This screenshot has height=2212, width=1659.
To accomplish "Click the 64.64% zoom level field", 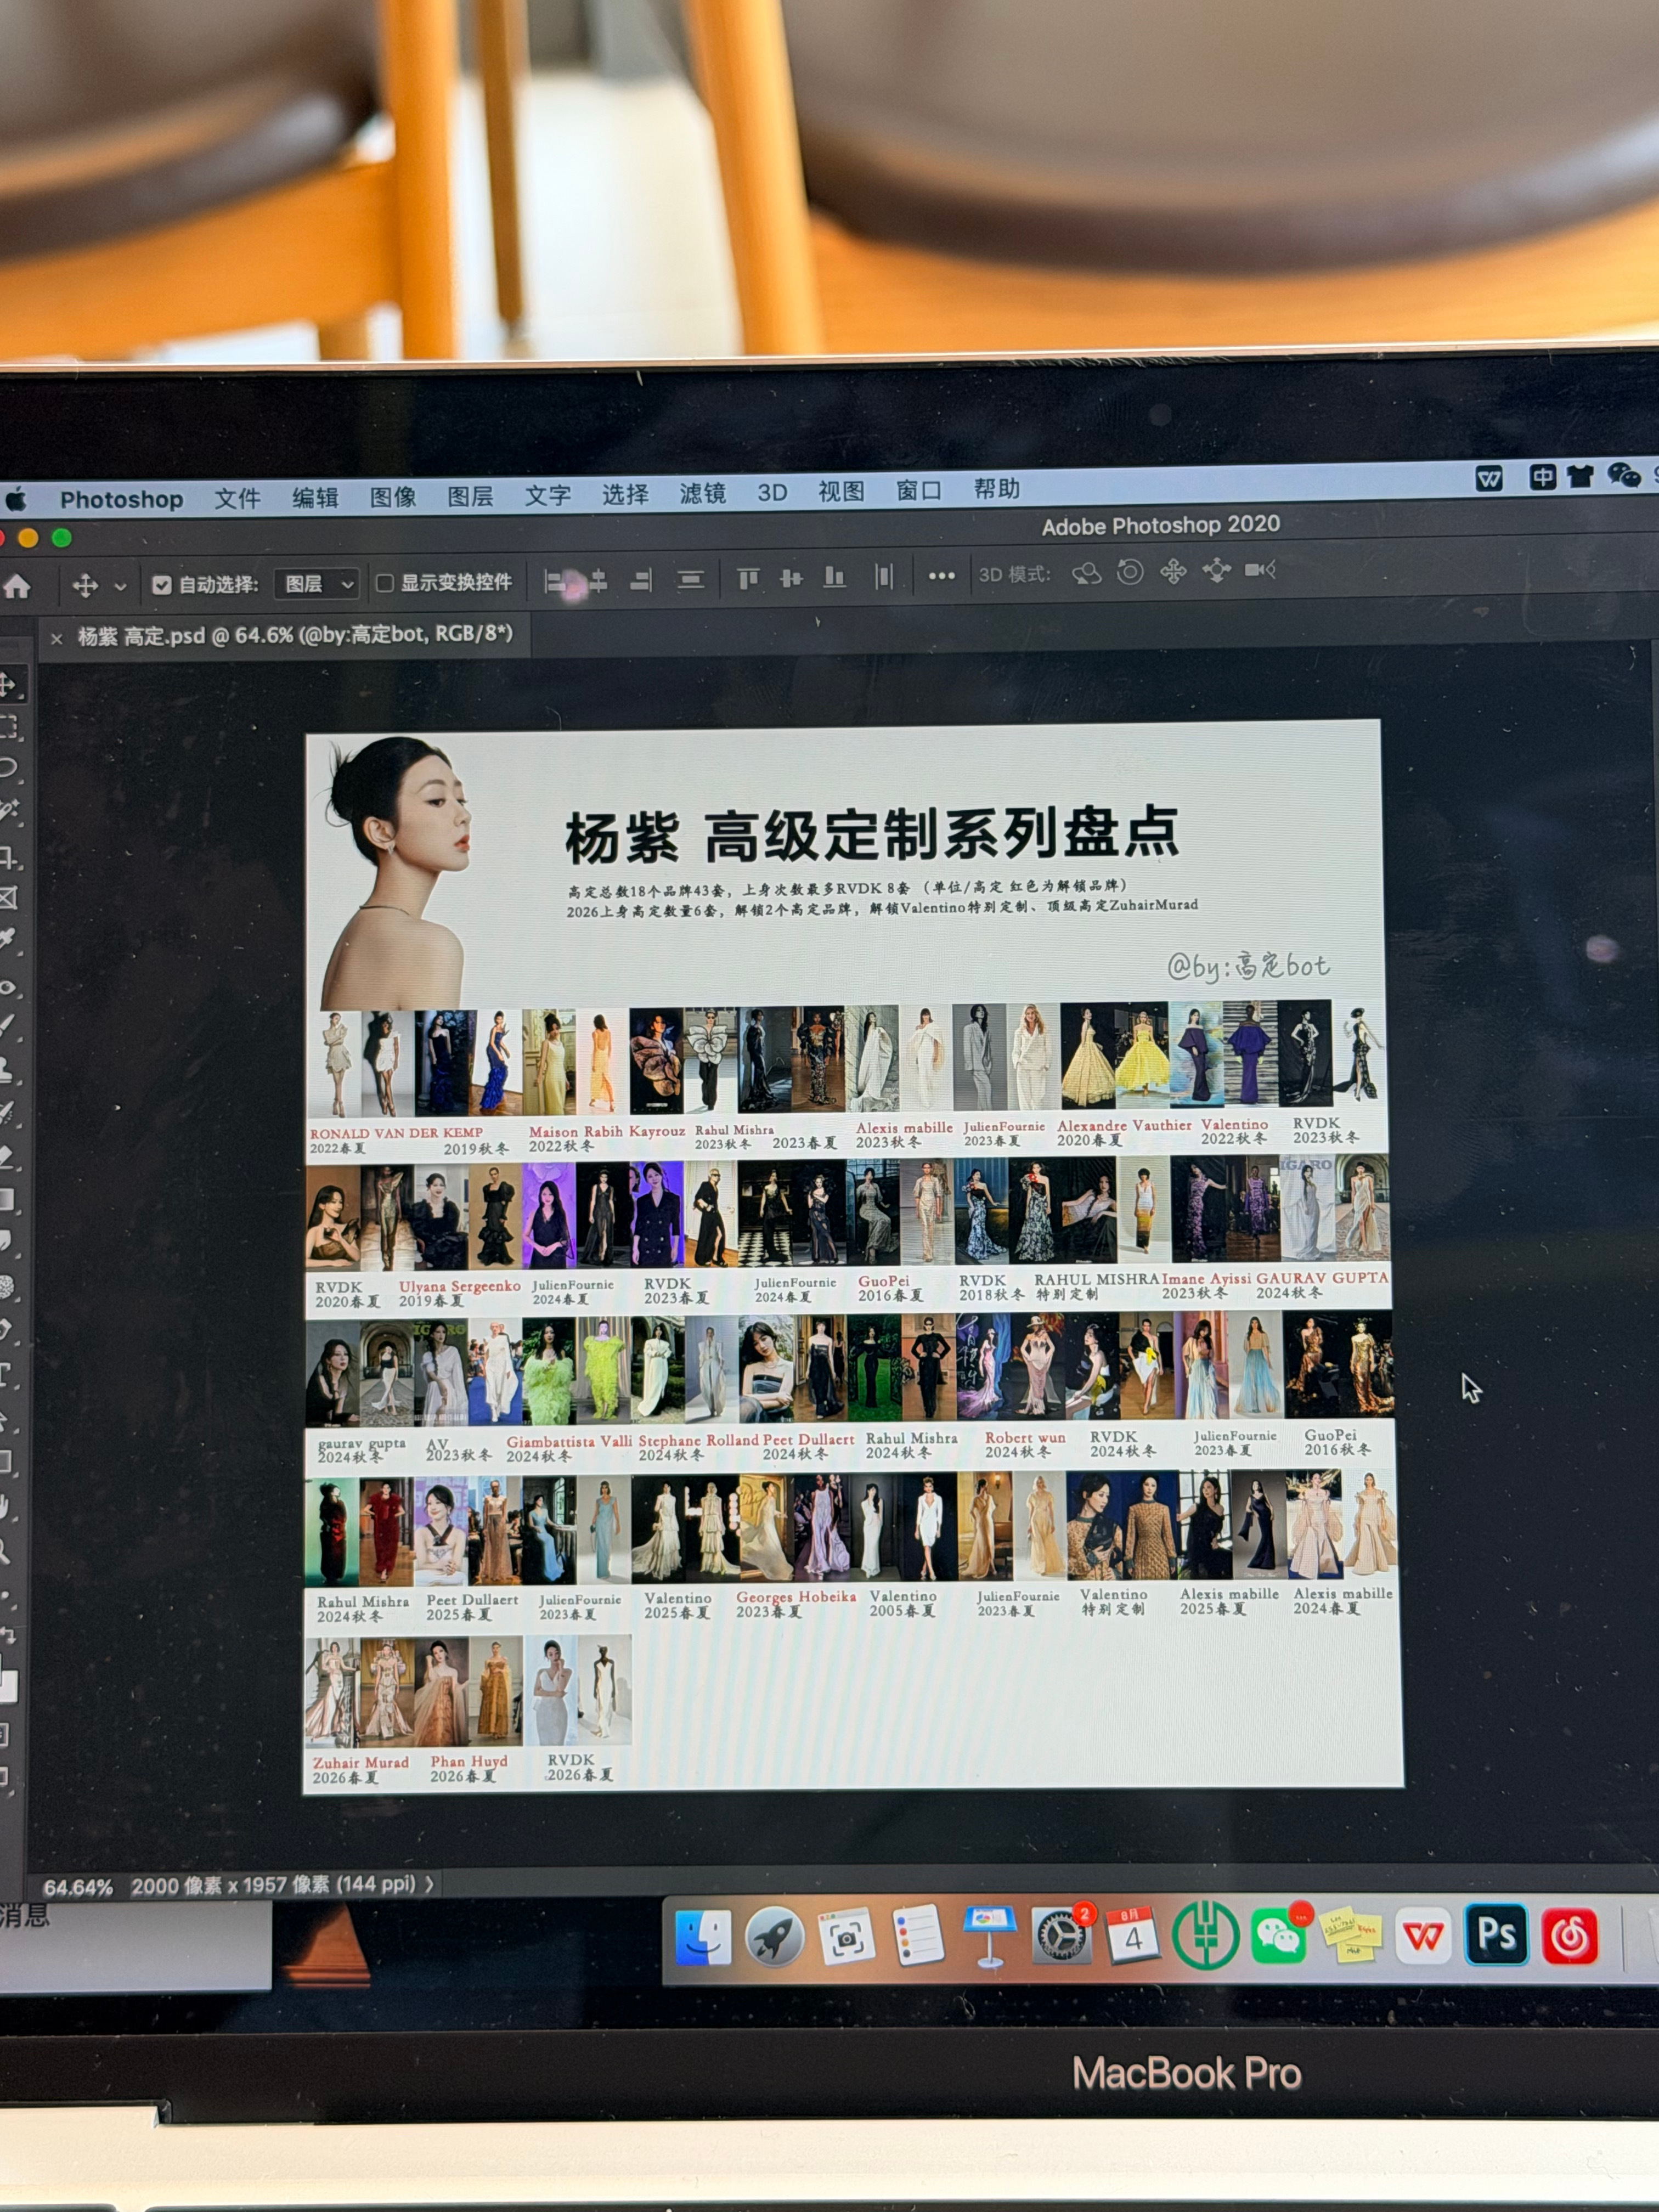I will pos(77,1887).
